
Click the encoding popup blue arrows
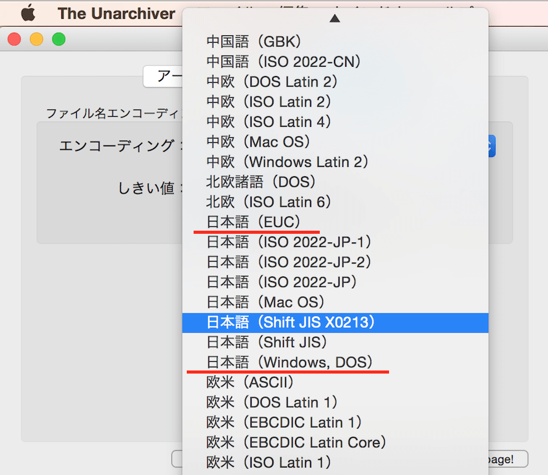click(492, 146)
